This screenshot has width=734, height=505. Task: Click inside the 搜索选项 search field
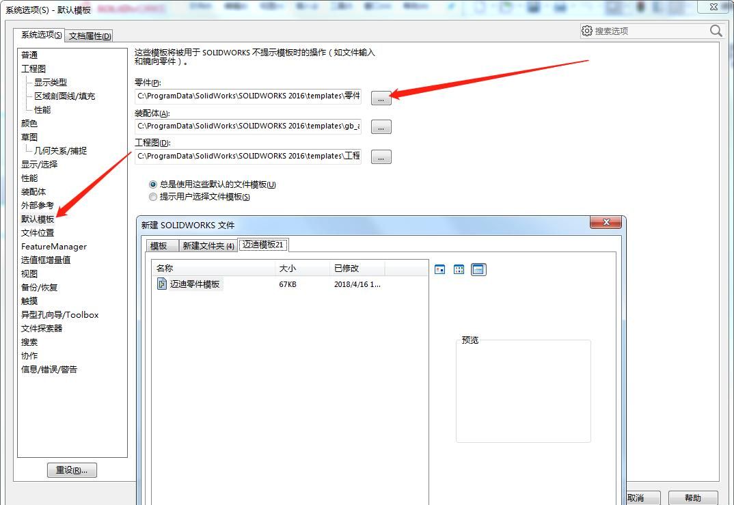pyautogui.click(x=649, y=31)
